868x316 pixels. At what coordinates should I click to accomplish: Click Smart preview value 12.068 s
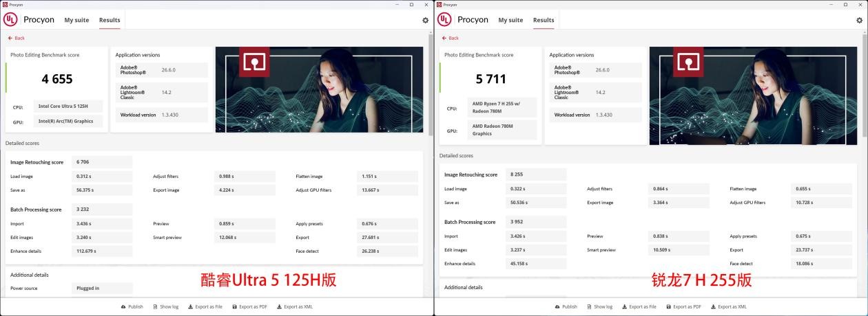pos(245,237)
